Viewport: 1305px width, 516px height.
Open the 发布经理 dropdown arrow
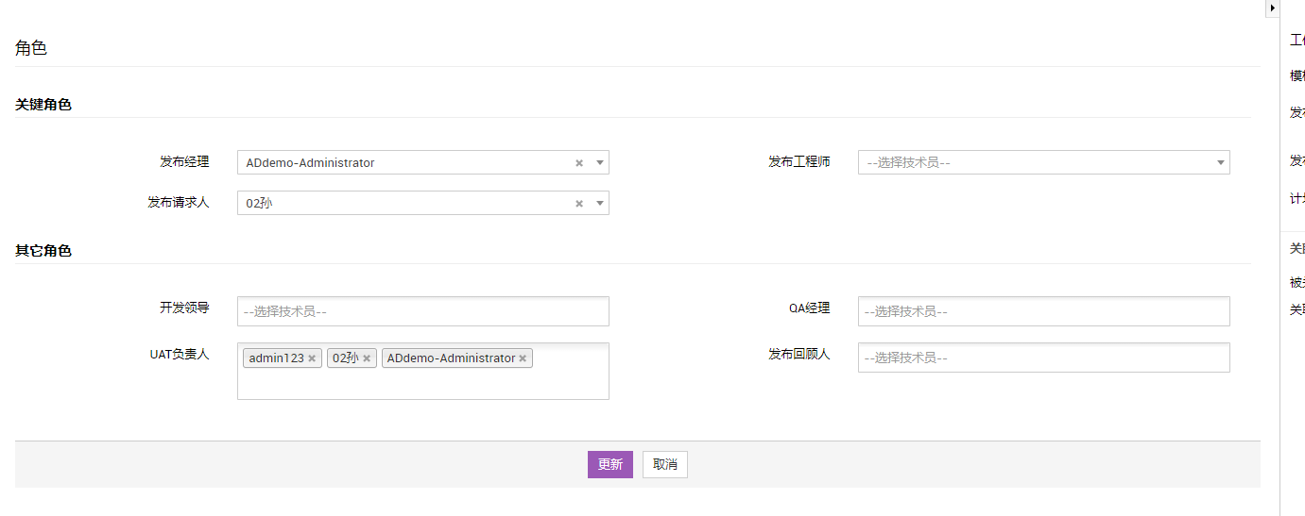pos(599,163)
